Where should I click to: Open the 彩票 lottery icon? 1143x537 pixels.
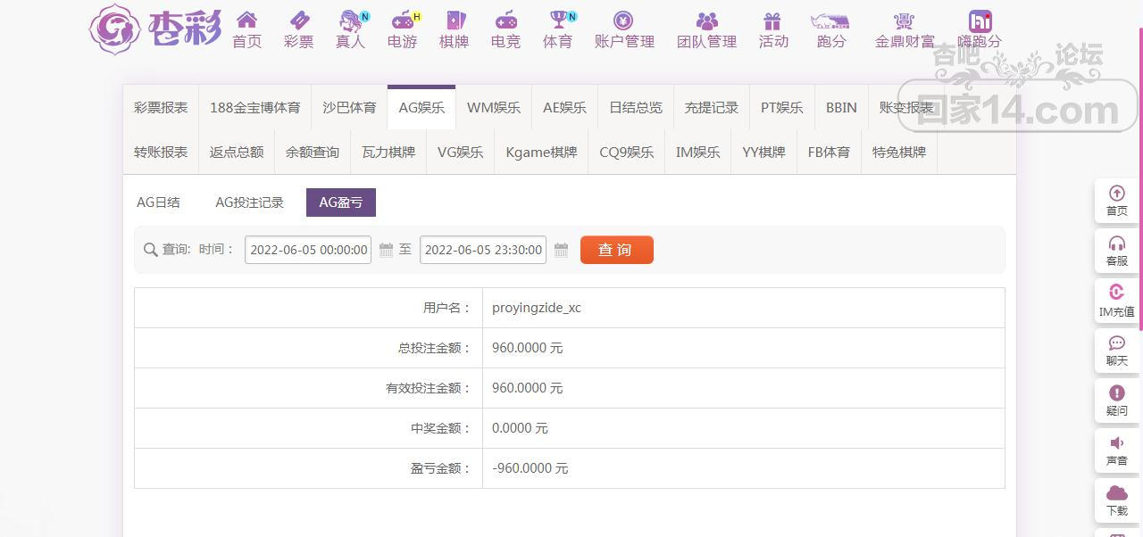click(298, 21)
